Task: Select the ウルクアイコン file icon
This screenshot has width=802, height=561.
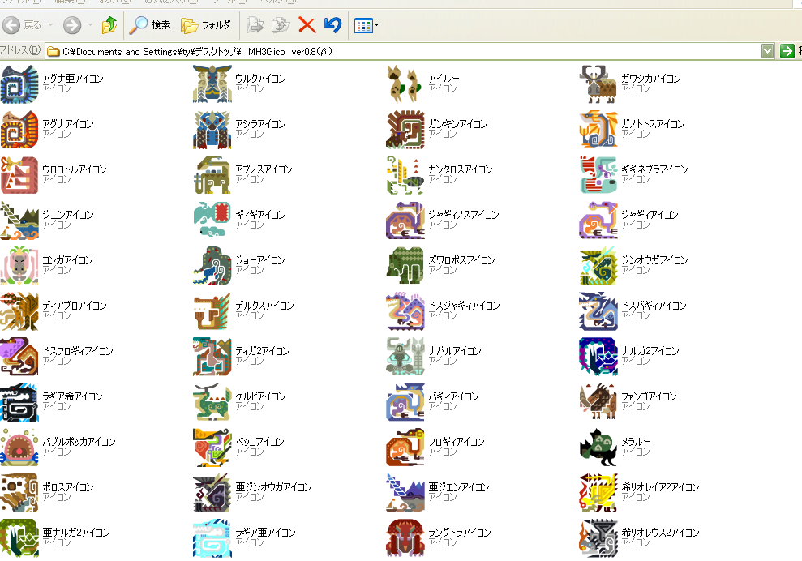Action: point(212,84)
